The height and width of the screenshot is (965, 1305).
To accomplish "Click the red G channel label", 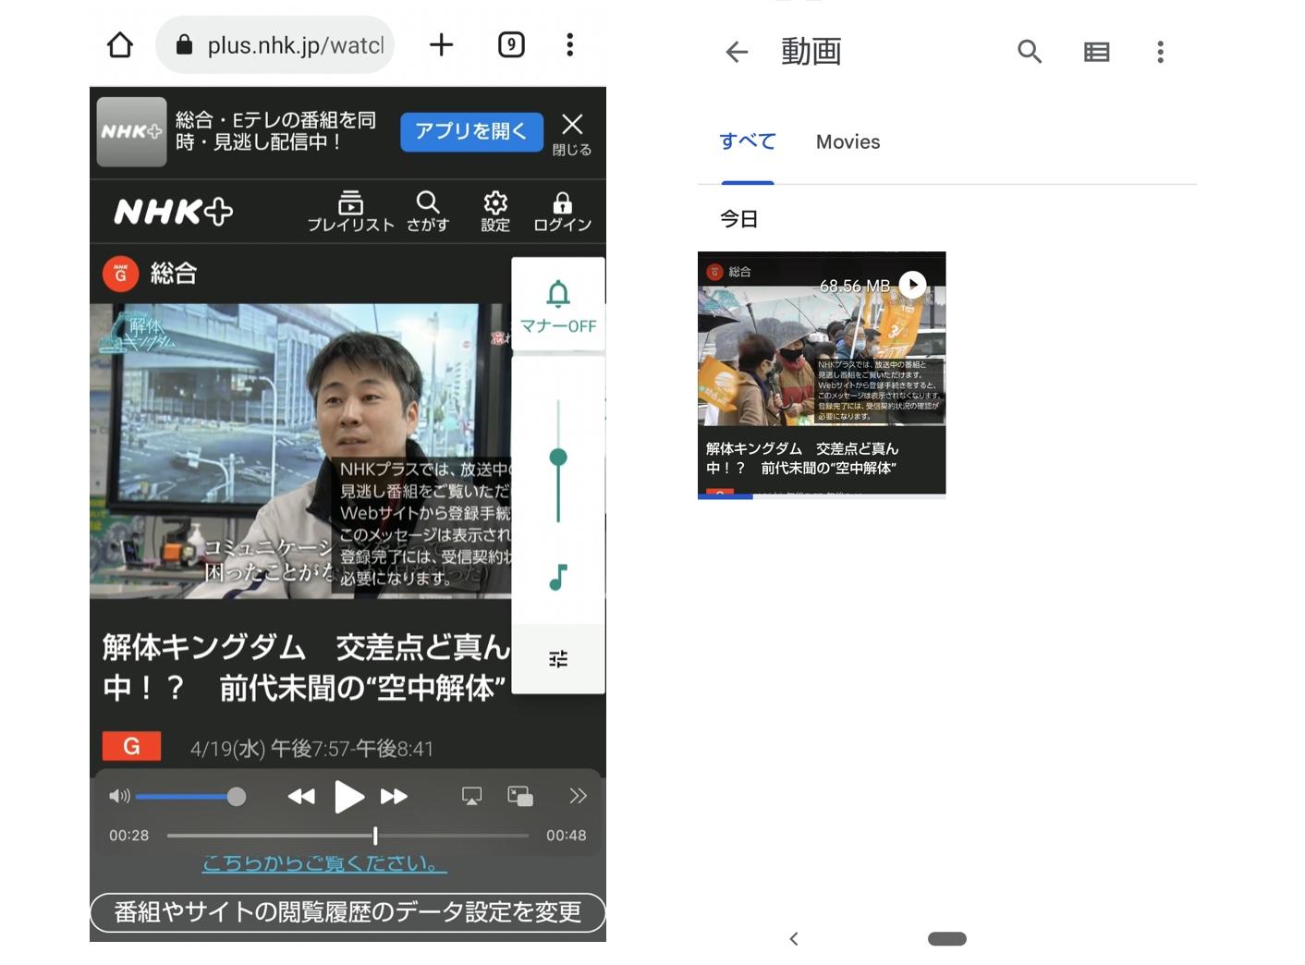I will [x=131, y=746].
